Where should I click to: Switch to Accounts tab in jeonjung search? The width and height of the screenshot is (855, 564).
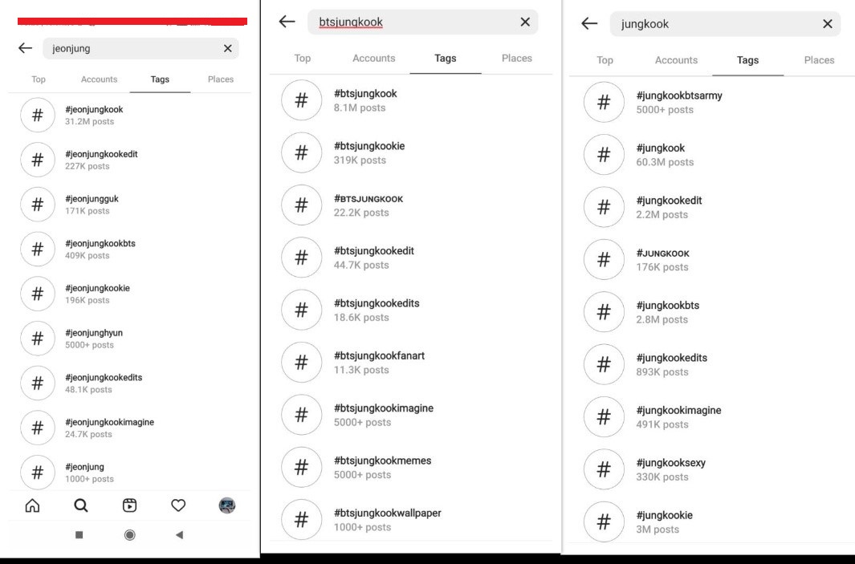click(x=99, y=79)
